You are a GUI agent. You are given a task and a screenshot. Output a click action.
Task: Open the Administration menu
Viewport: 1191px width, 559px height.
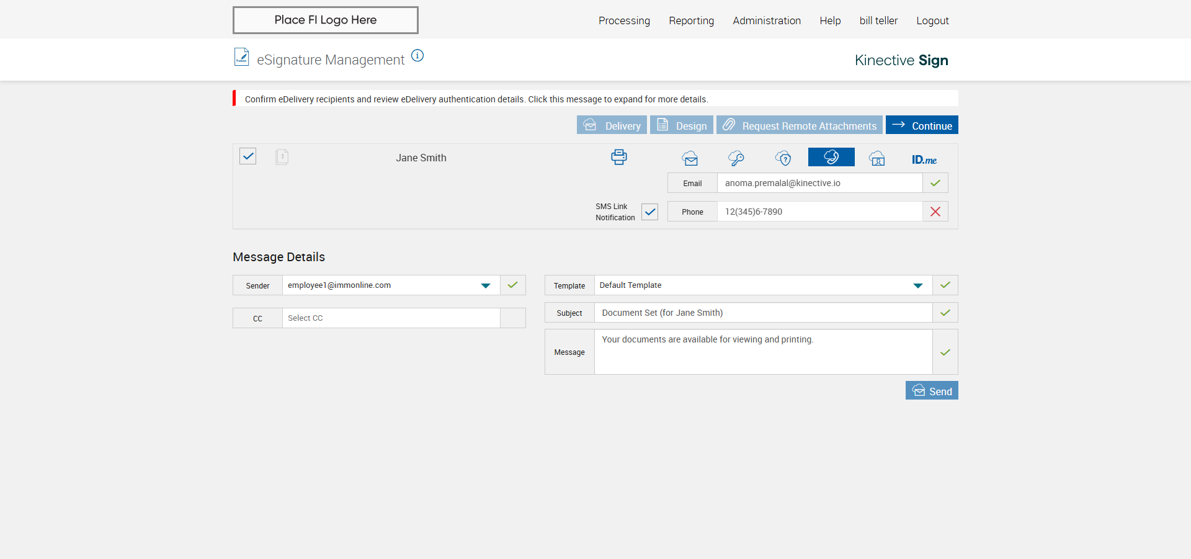click(x=767, y=20)
